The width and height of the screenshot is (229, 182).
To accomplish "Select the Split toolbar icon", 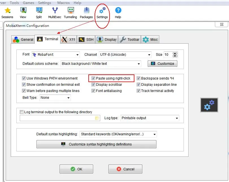I will click(39, 13).
